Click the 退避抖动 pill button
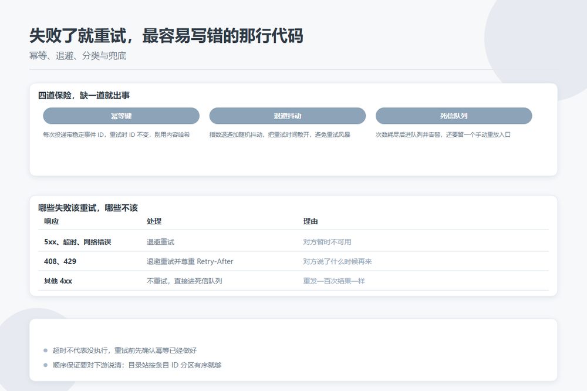 [x=287, y=116]
